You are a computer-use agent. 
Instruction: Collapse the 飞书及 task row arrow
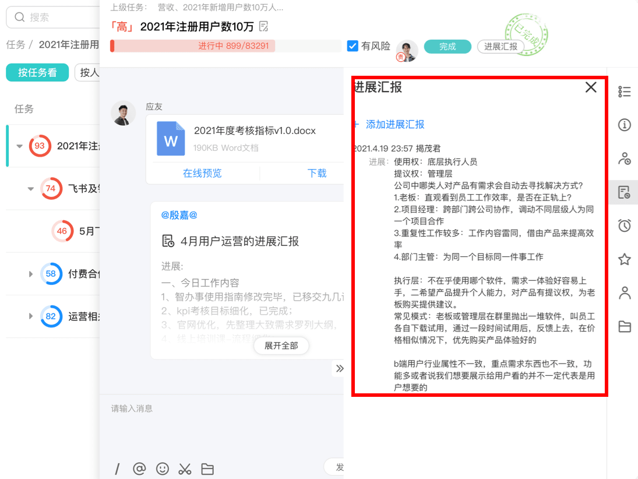tap(30, 188)
